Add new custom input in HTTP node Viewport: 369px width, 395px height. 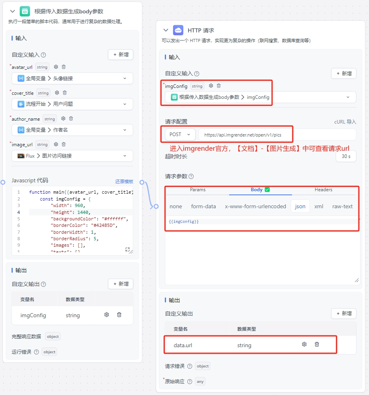(344, 74)
